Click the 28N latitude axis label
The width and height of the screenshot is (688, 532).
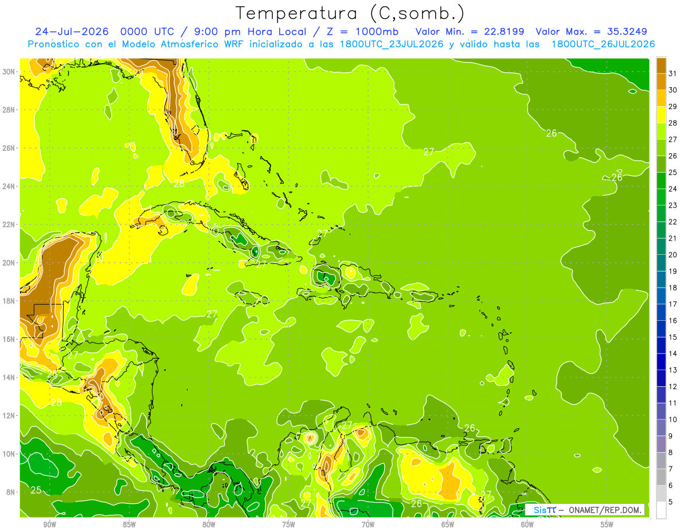click(x=9, y=110)
